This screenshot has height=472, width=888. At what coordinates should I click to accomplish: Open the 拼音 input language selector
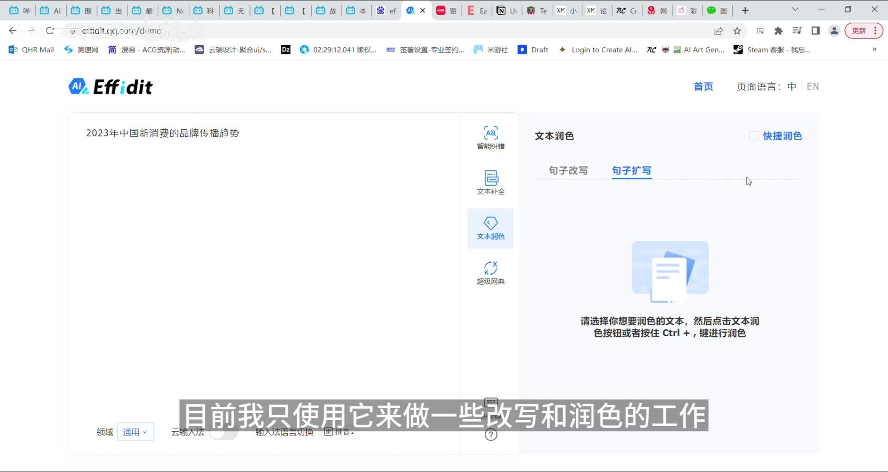tap(339, 432)
